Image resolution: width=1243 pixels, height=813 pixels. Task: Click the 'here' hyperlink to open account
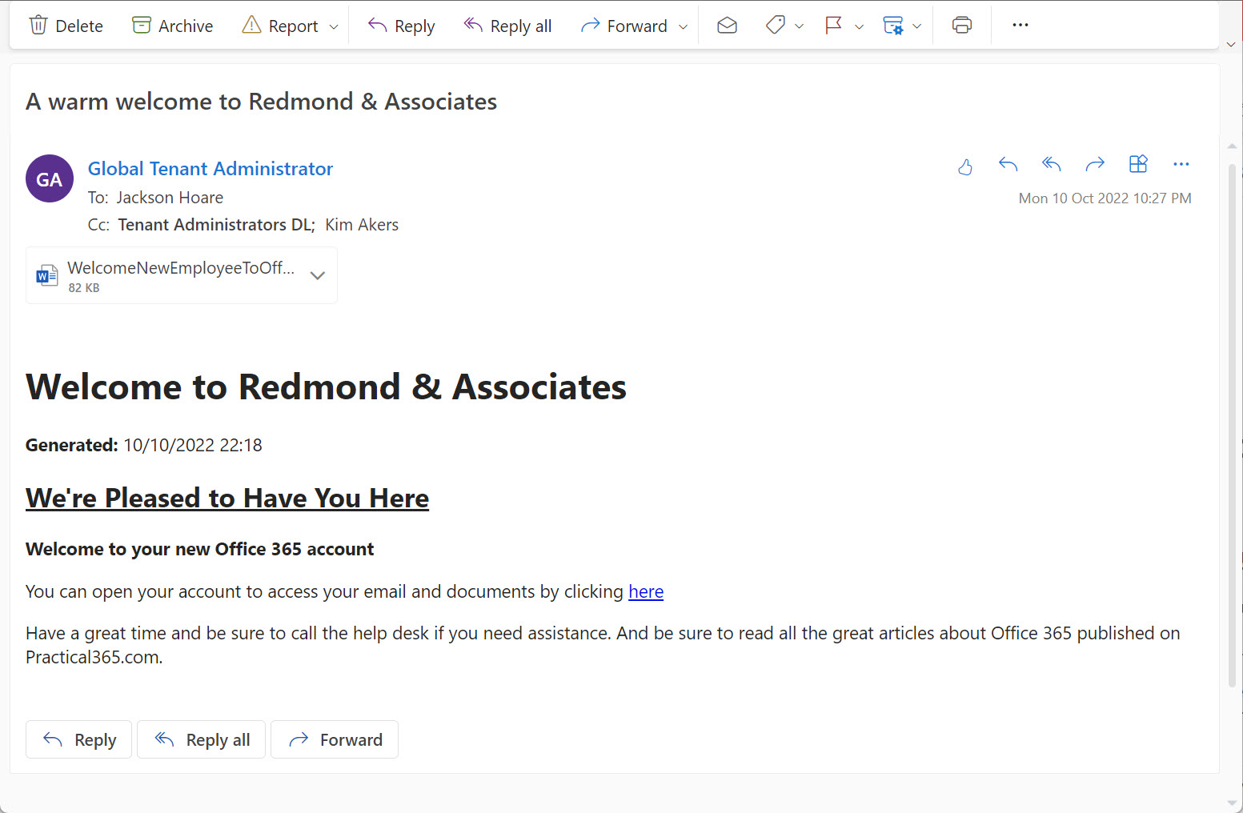(646, 591)
